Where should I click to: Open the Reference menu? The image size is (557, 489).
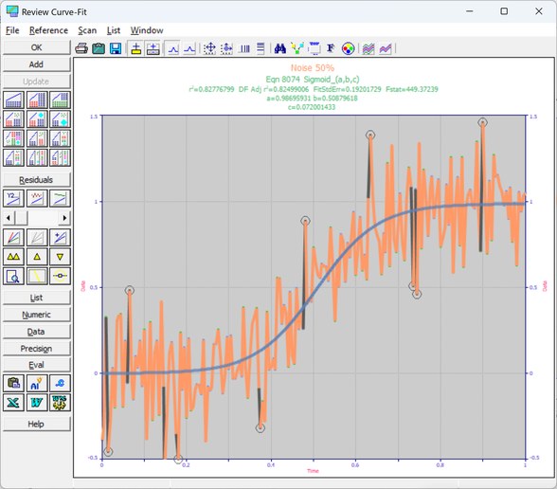(48, 30)
